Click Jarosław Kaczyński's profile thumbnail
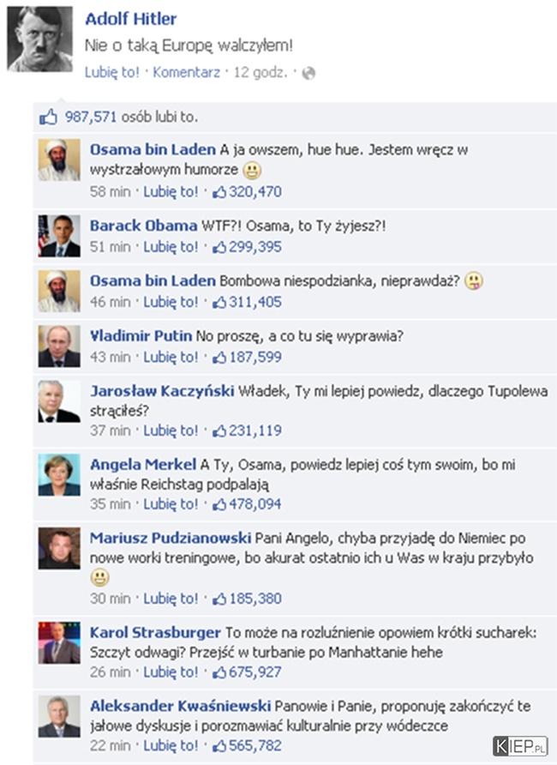557x765 pixels. (59, 401)
